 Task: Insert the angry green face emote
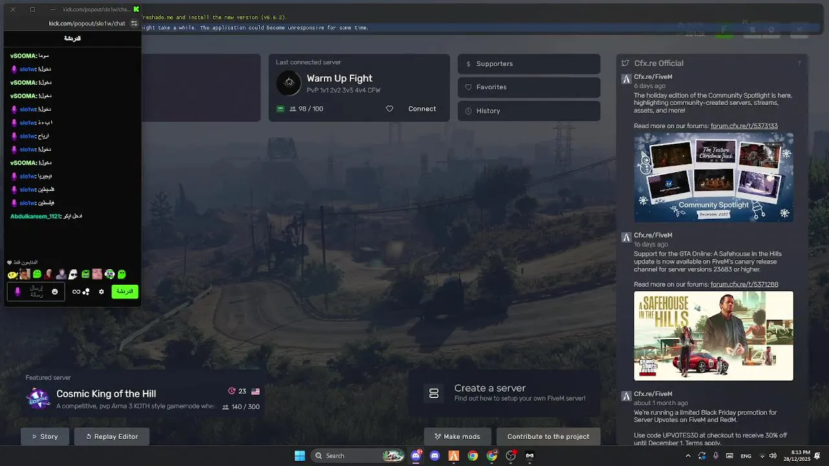coord(85,274)
